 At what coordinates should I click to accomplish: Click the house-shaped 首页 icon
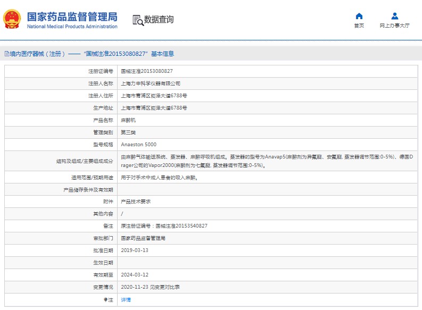[359, 16]
